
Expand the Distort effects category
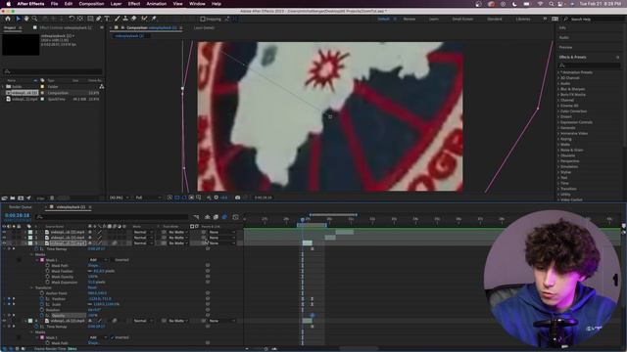[558, 117]
